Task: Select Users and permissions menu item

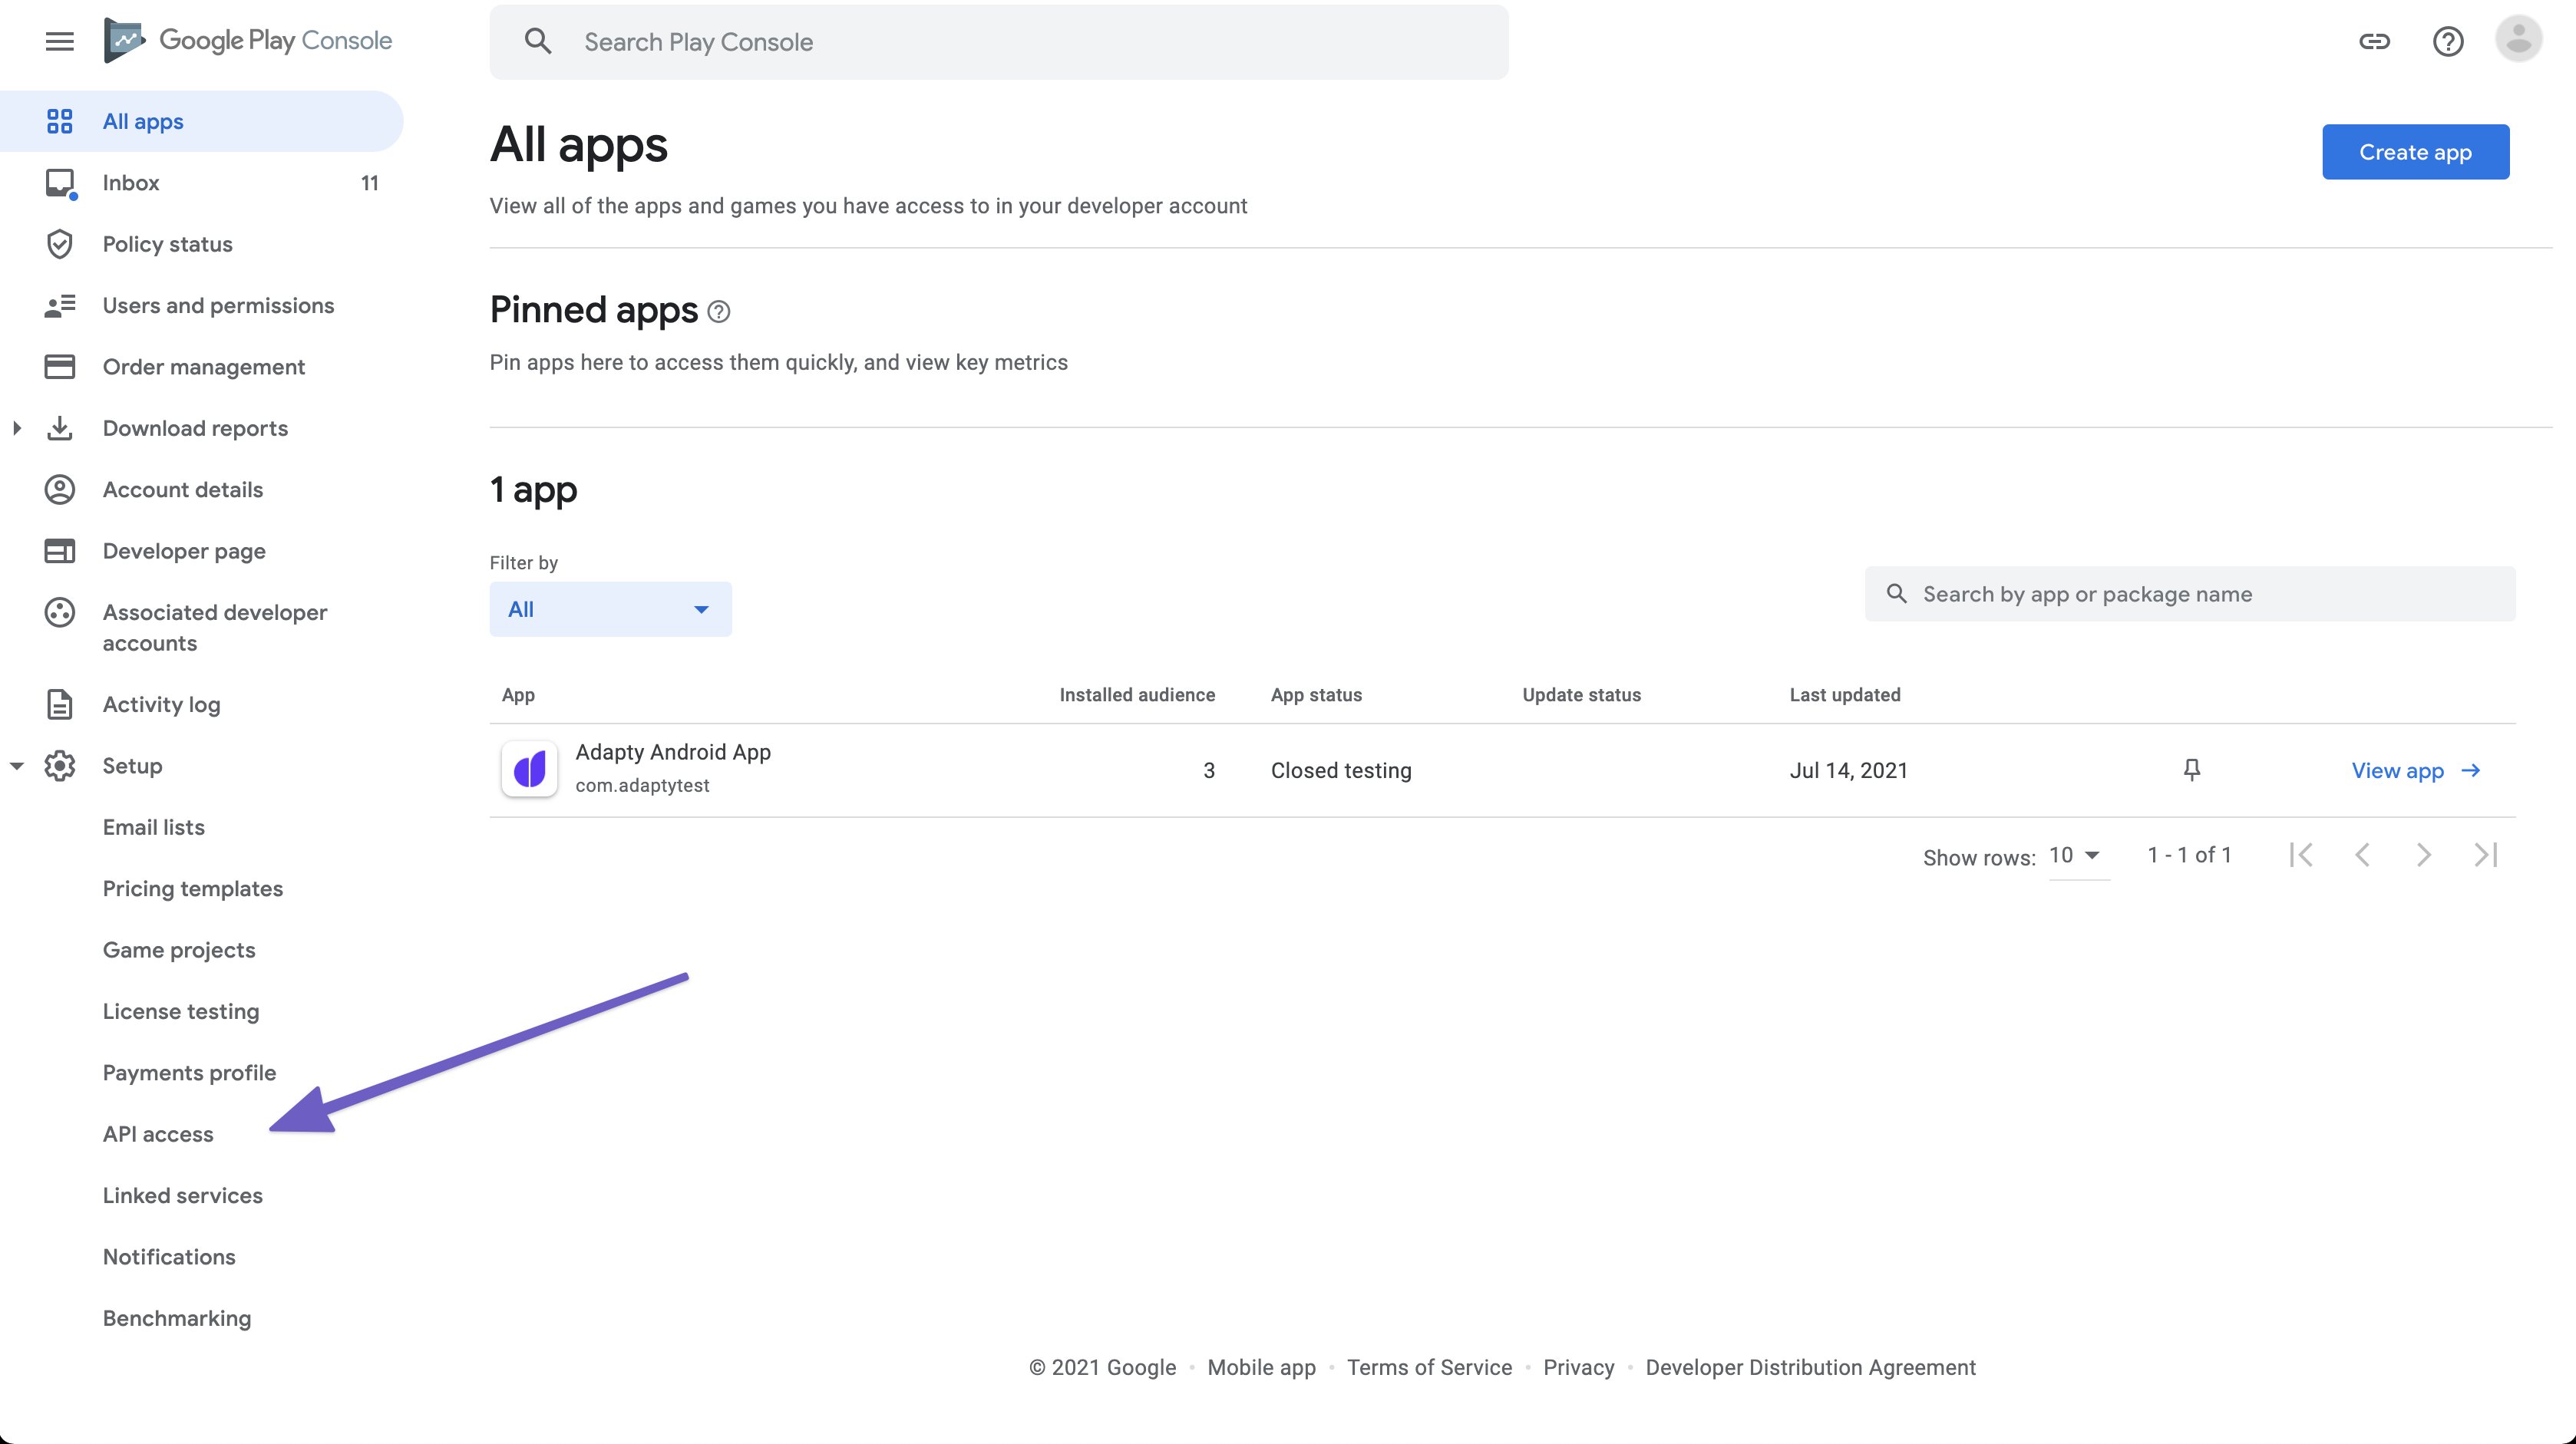Action: (218, 306)
